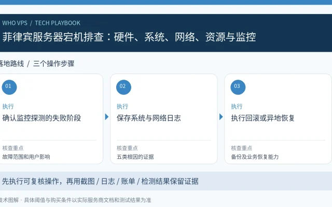Click 保存系统与网络日志 step title

[x=149, y=118]
